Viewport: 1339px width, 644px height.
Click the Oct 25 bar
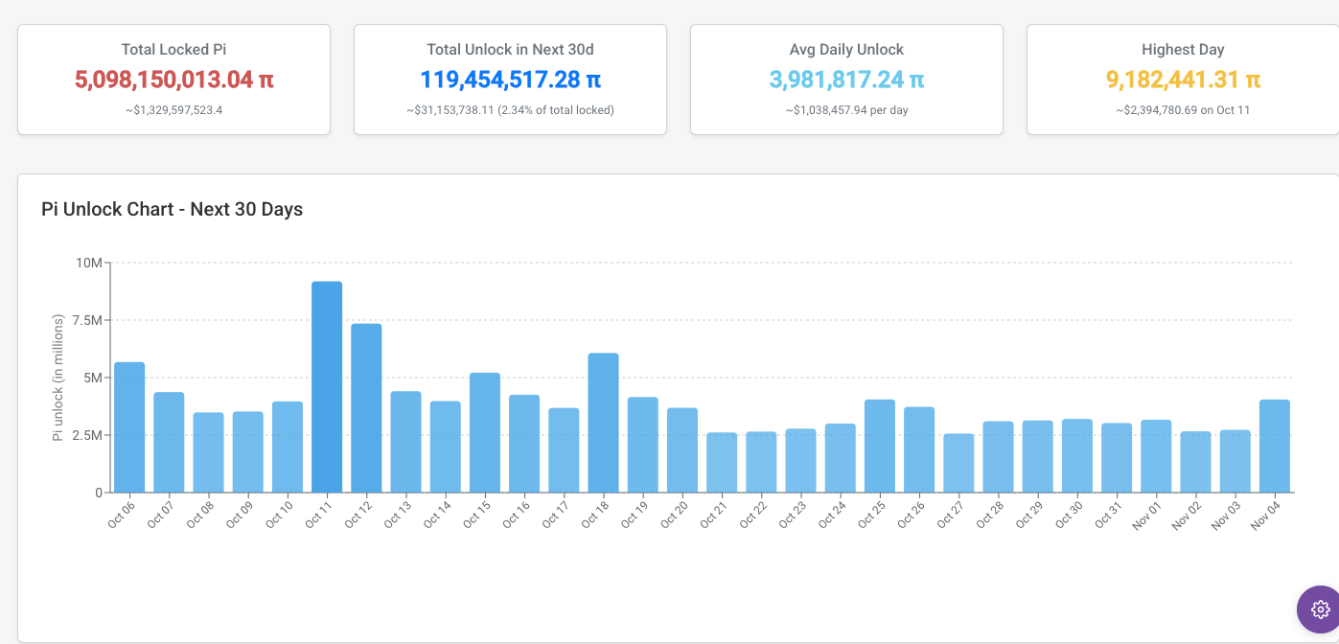pos(879,446)
